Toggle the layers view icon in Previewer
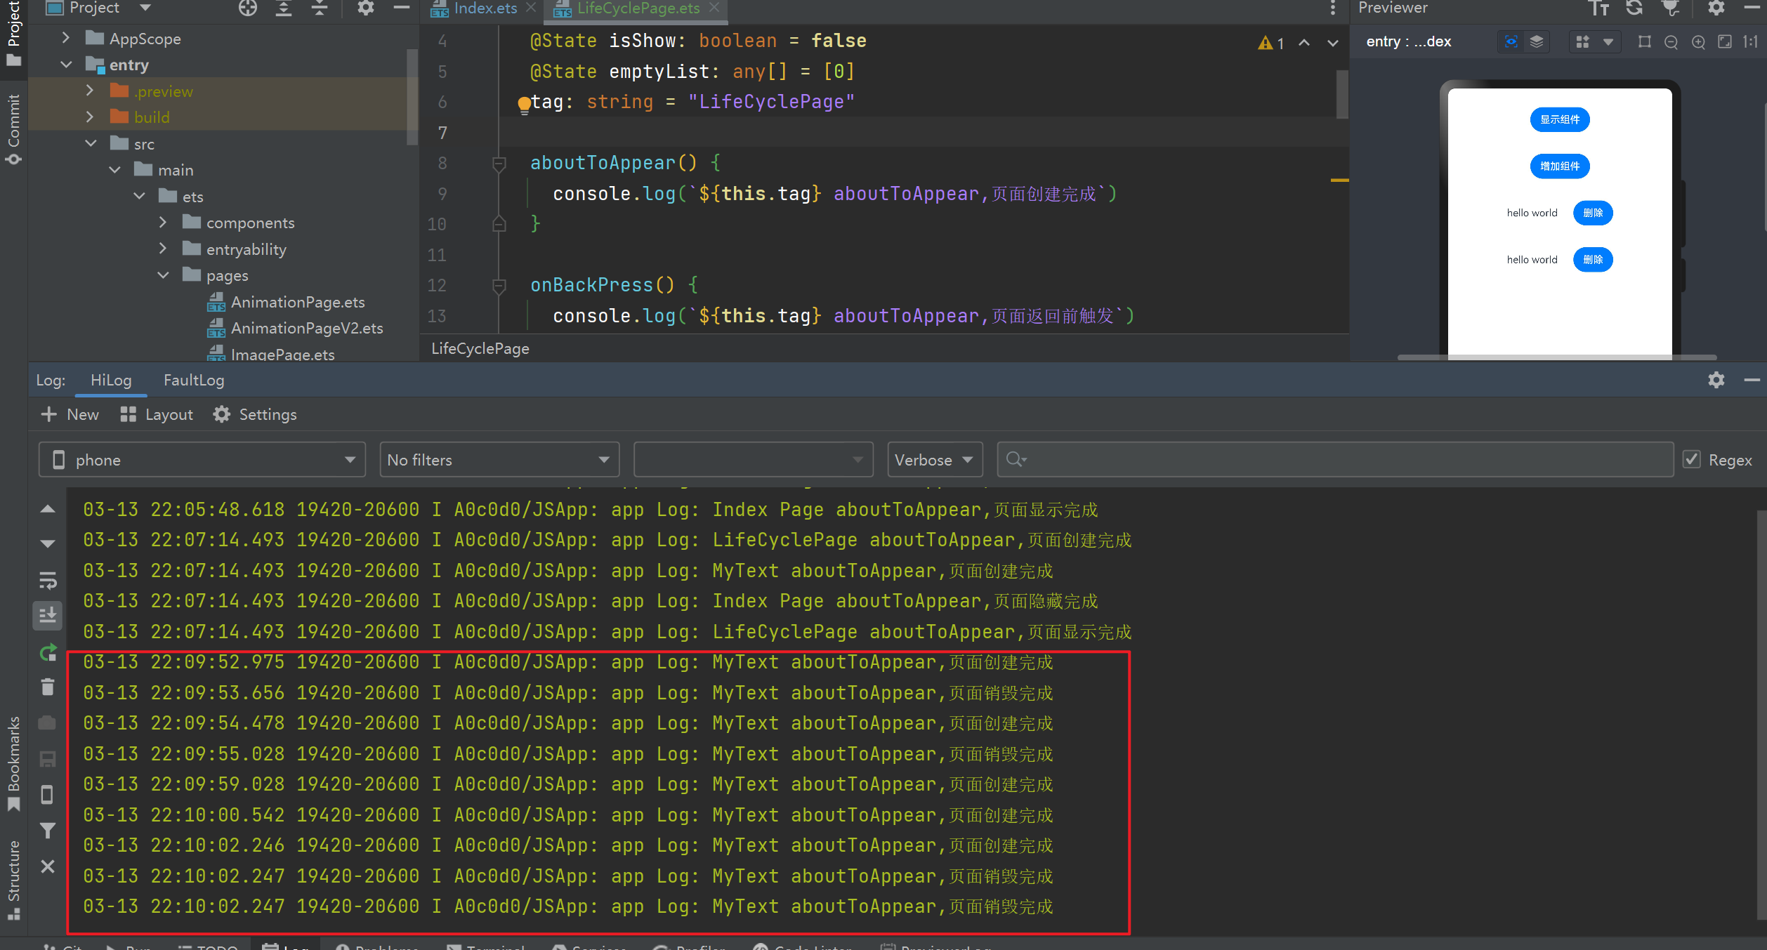 point(1537,42)
